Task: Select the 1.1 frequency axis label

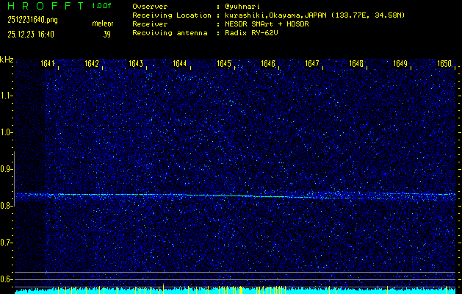Action: click(x=7, y=96)
